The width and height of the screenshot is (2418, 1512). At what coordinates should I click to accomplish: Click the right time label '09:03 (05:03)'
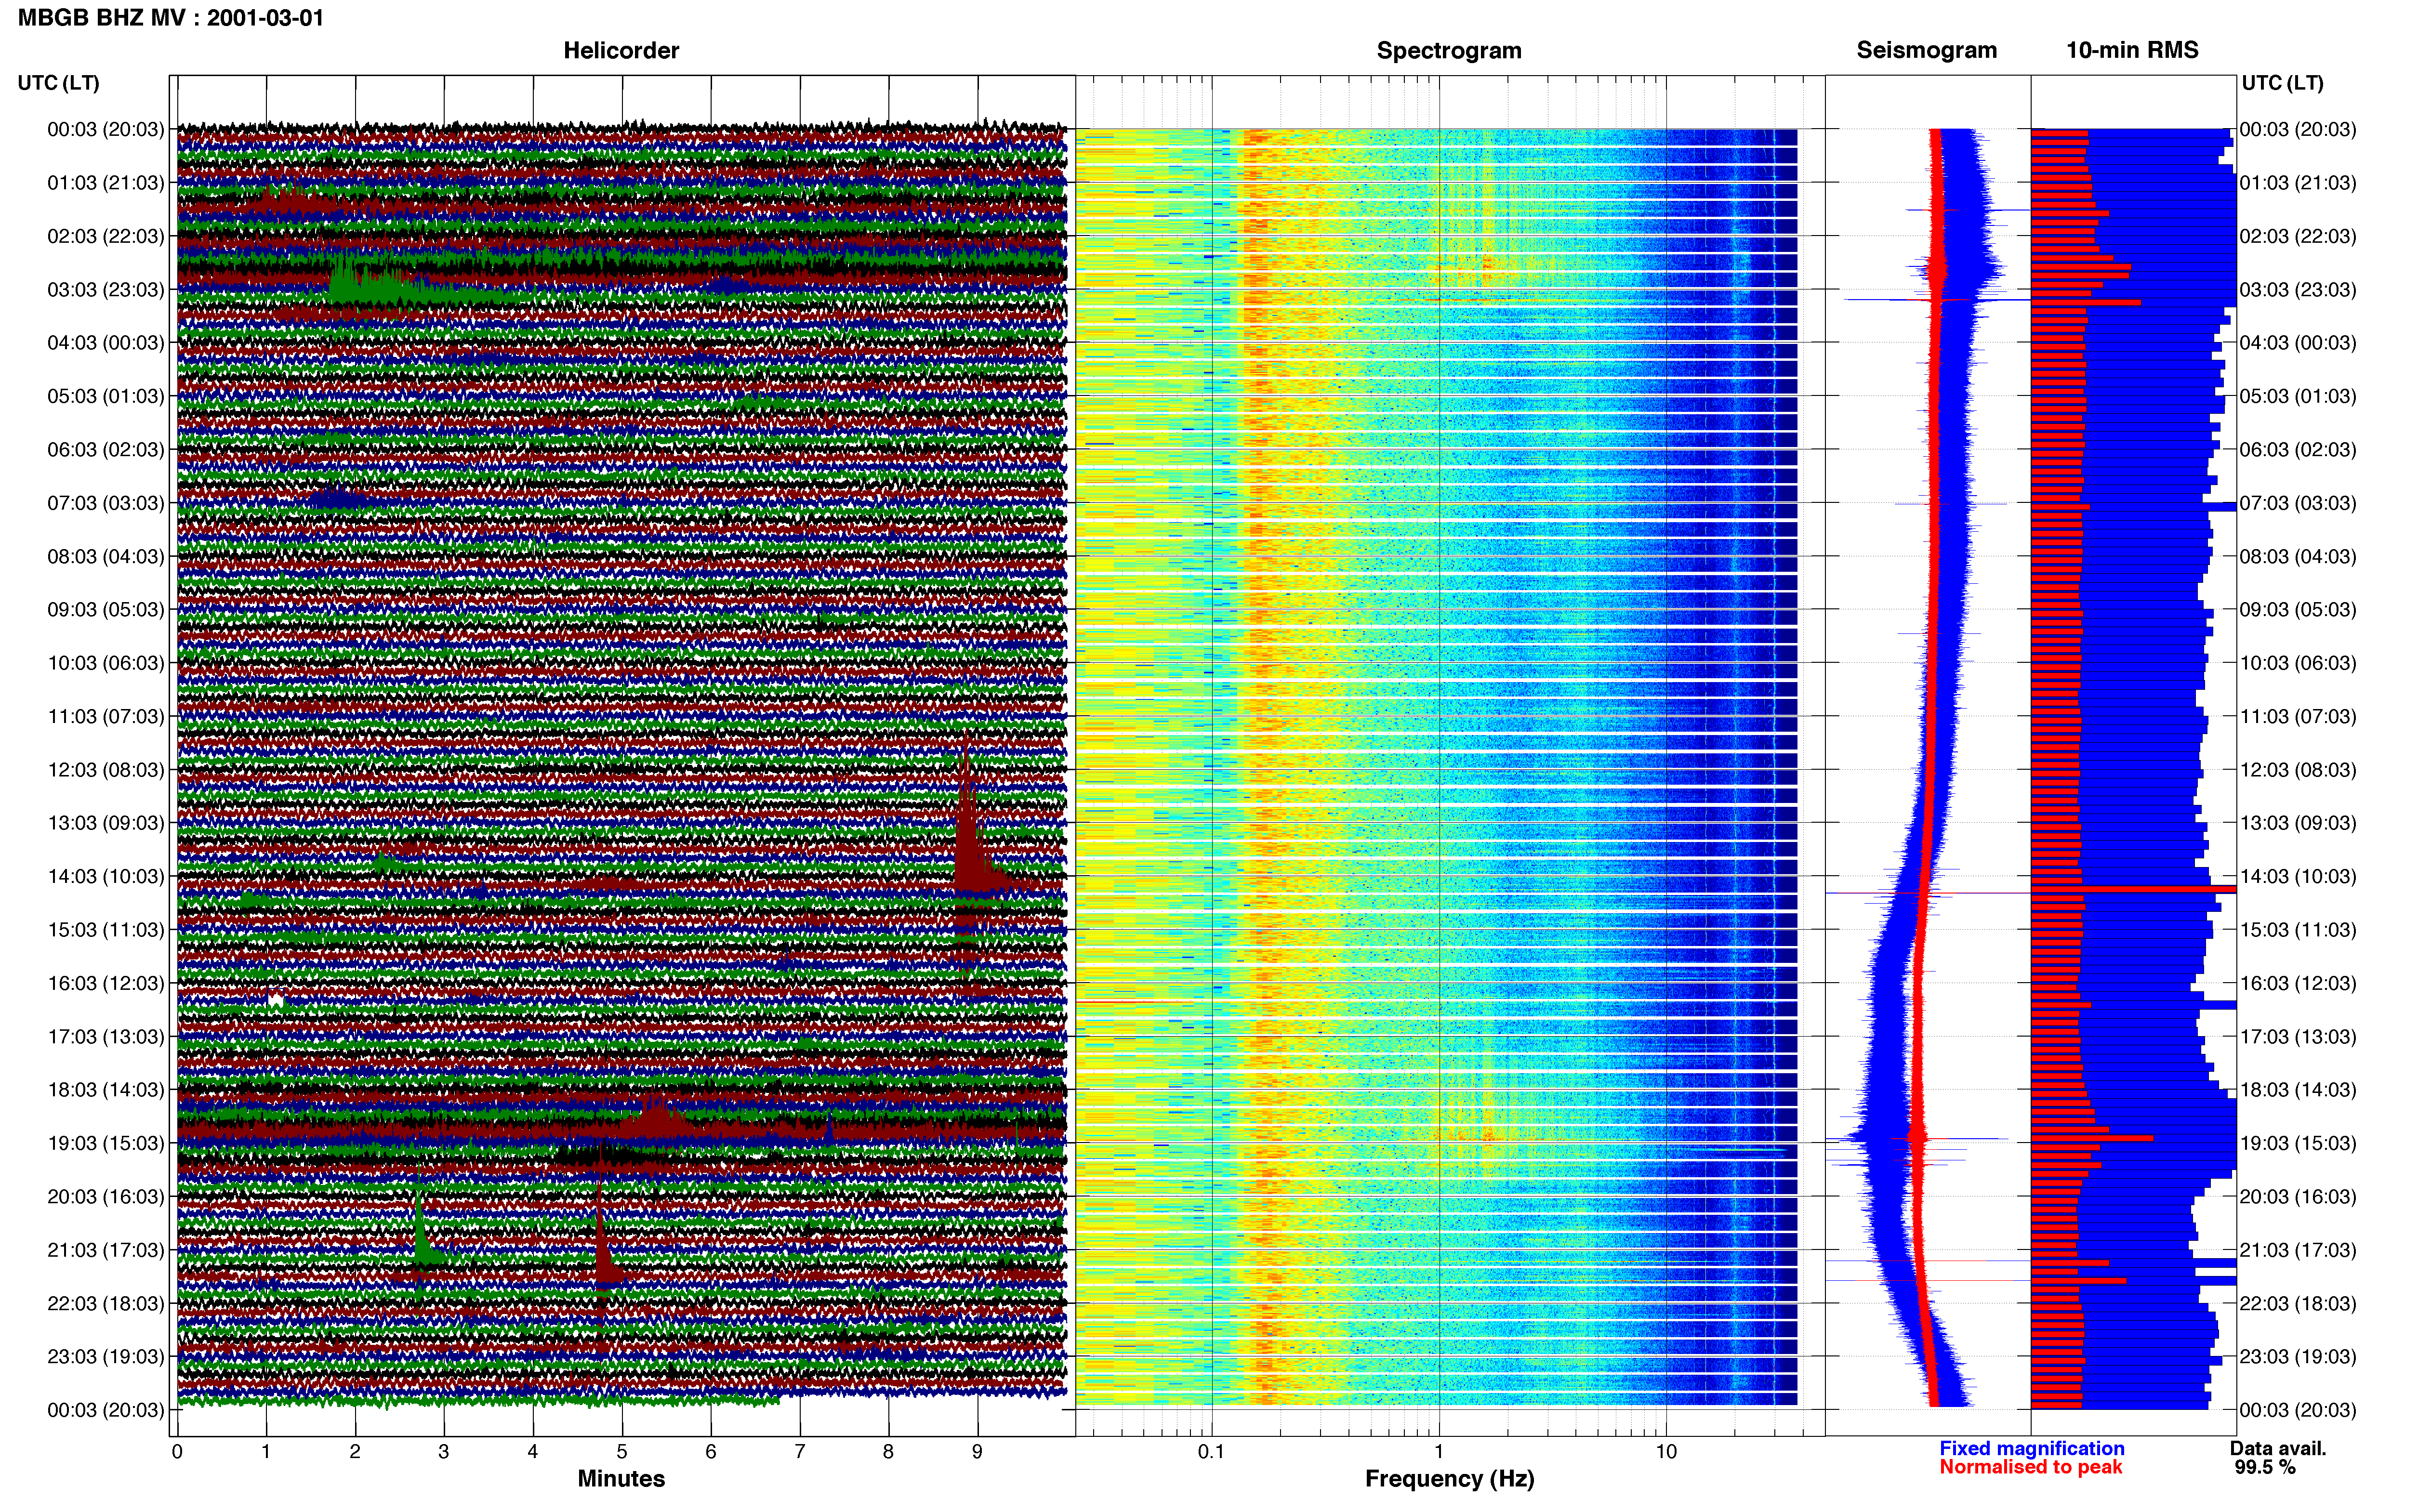[2298, 610]
